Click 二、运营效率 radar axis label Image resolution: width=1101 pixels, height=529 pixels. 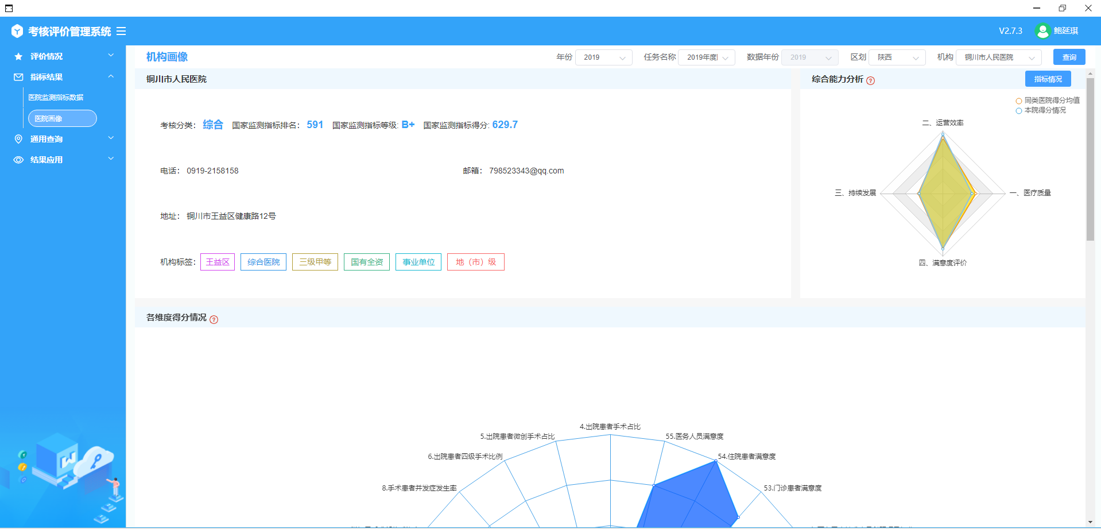(943, 123)
